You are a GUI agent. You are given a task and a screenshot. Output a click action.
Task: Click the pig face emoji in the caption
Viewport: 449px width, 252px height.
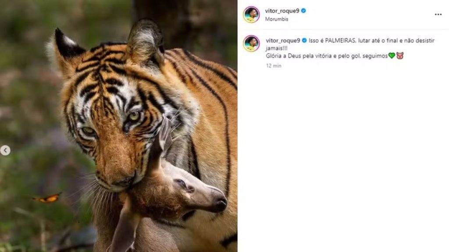[401, 55]
